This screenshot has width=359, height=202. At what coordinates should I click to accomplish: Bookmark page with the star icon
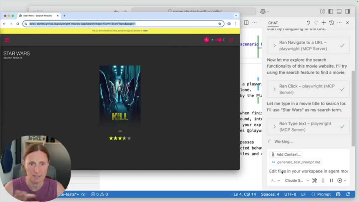pyautogui.click(x=220, y=24)
